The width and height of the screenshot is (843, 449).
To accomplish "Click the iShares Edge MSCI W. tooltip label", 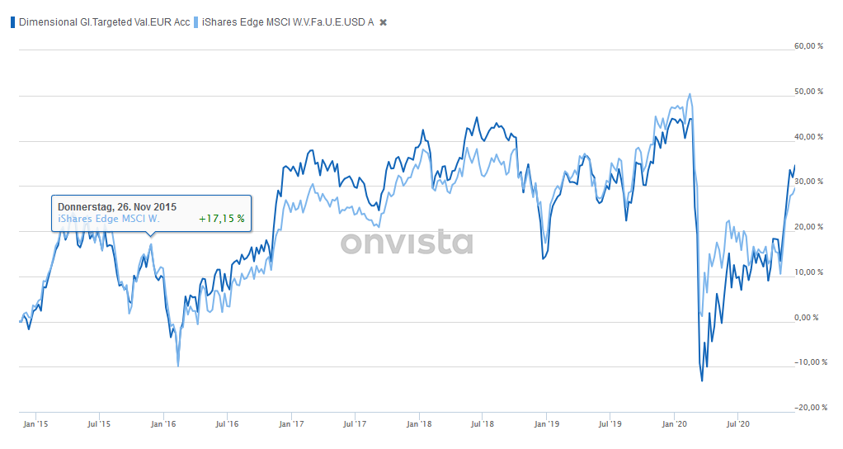I will click(x=109, y=219).
